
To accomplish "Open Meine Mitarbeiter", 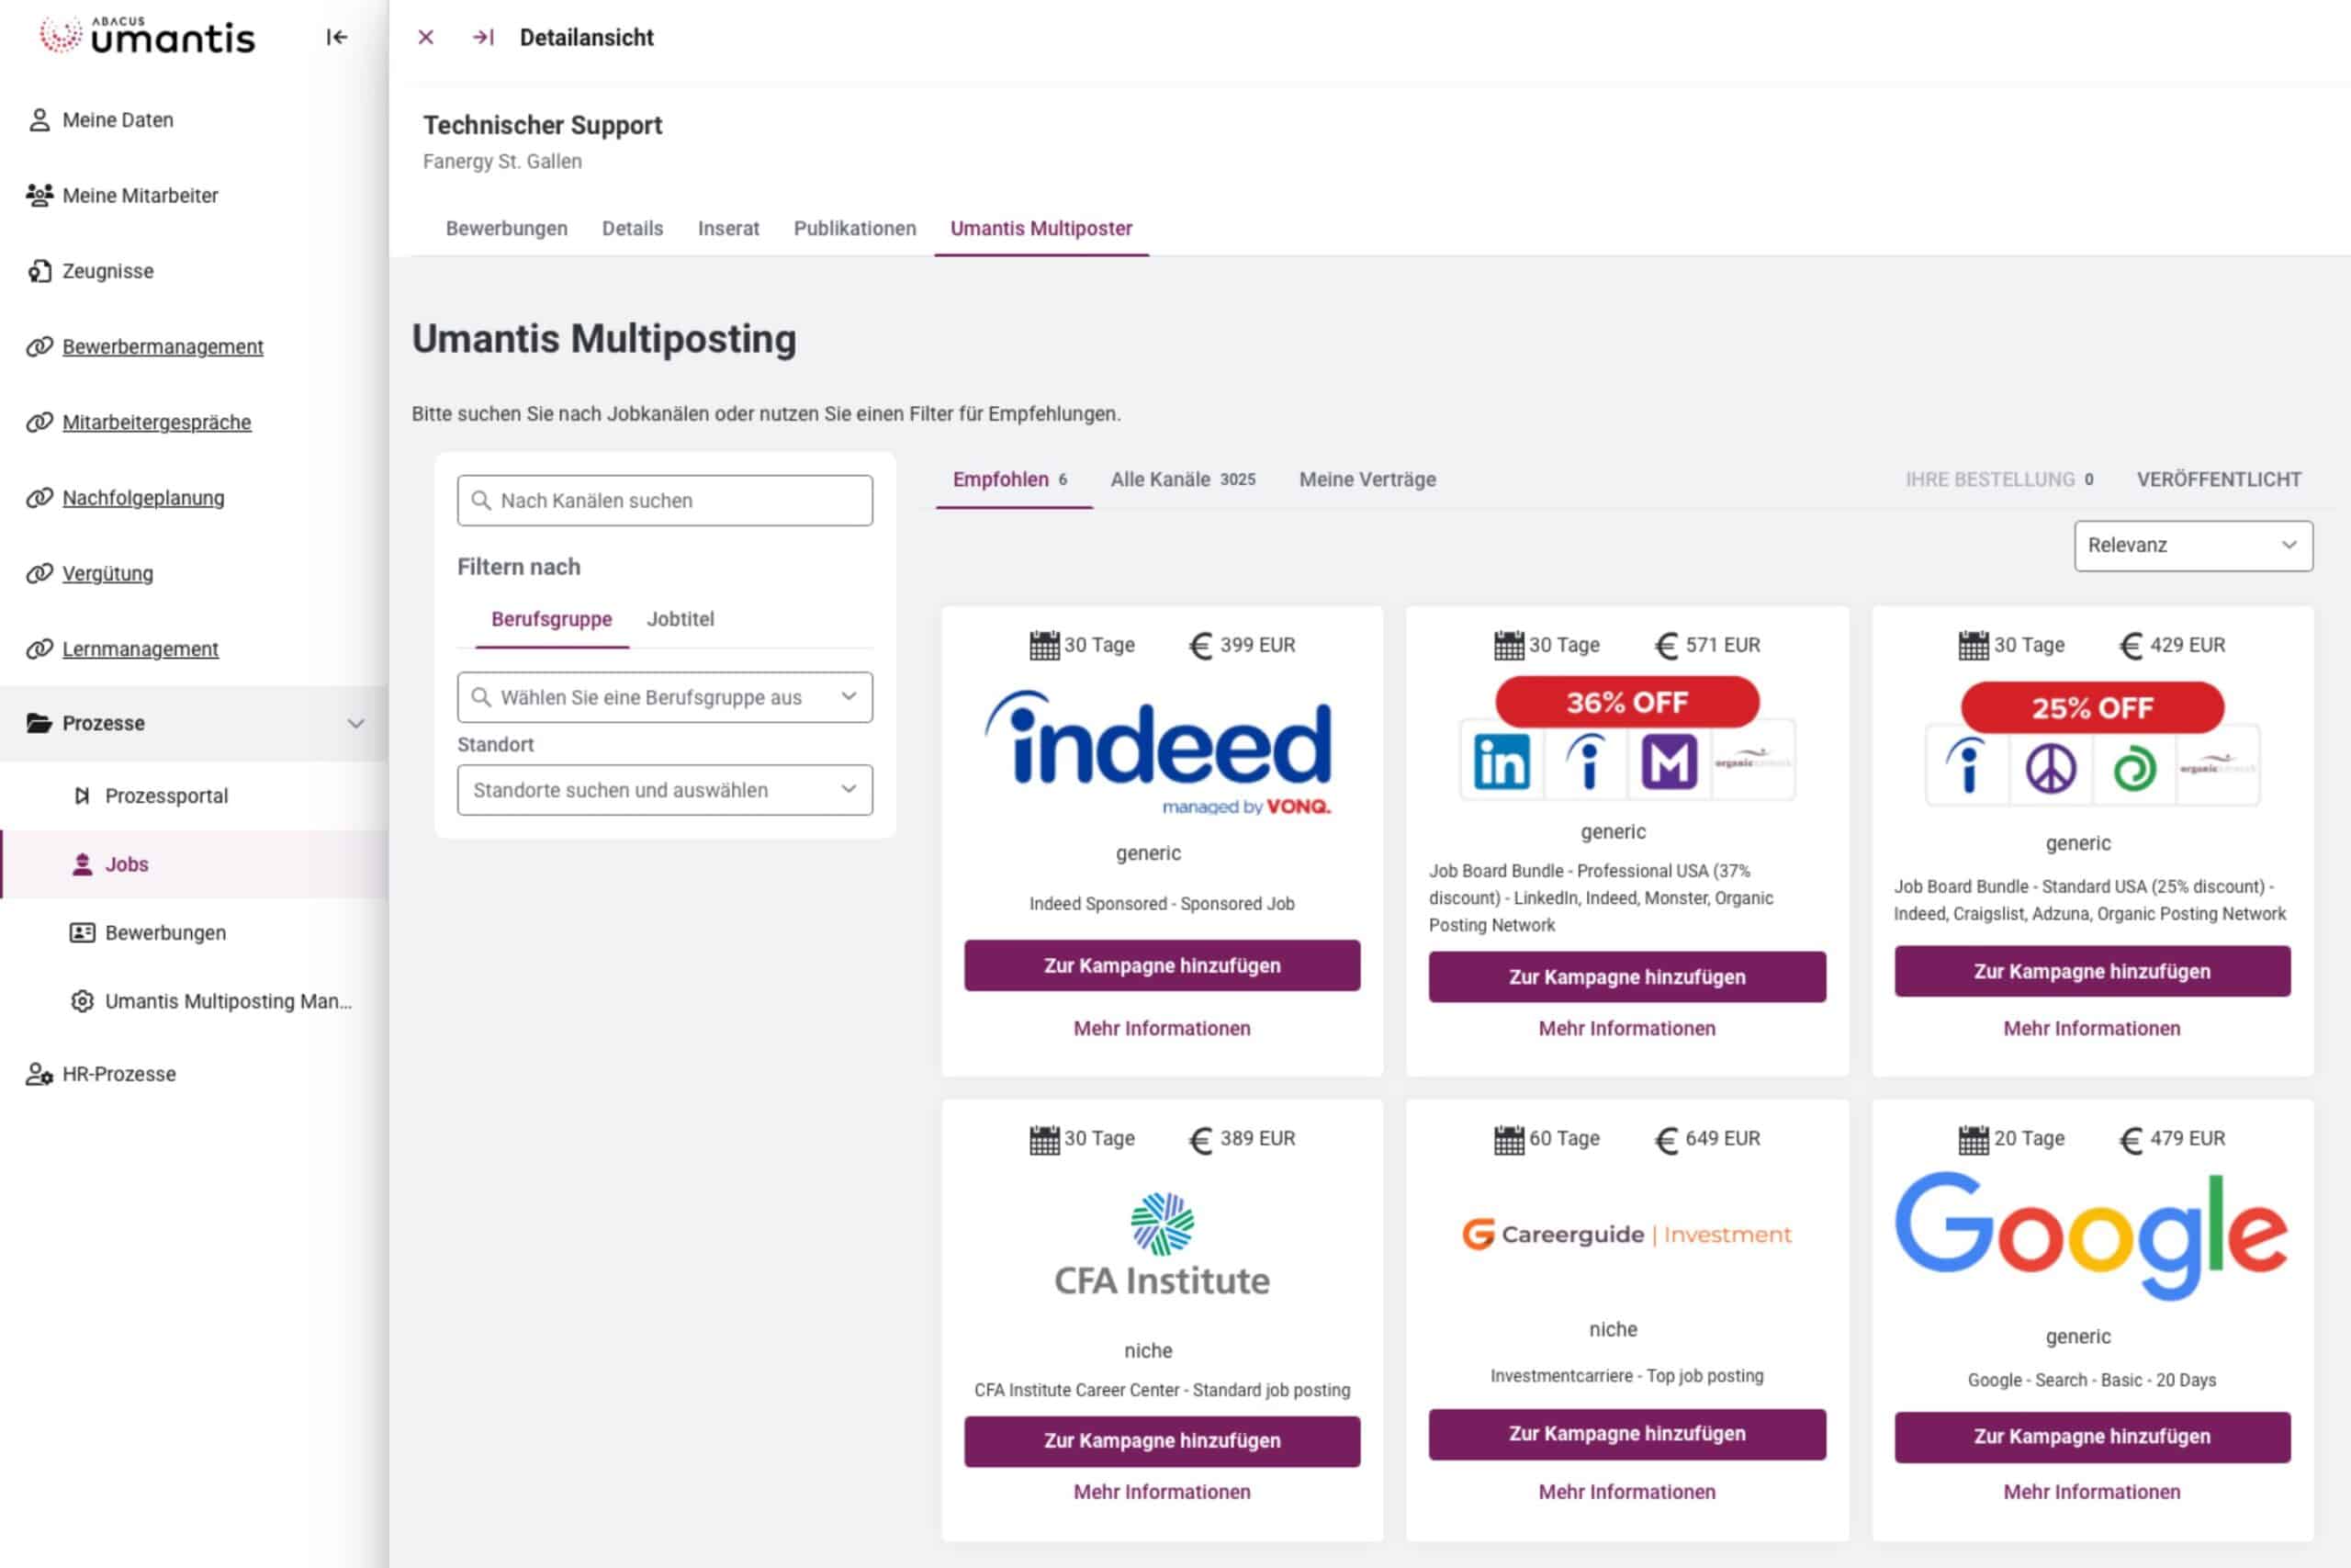I will (140, 195).
